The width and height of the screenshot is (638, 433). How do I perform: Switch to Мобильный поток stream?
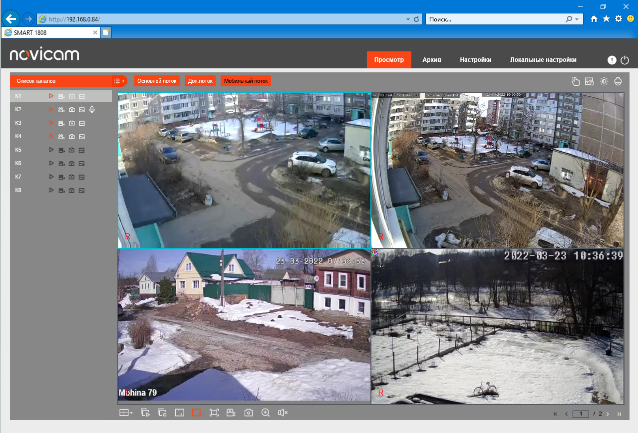coord(246,81)
